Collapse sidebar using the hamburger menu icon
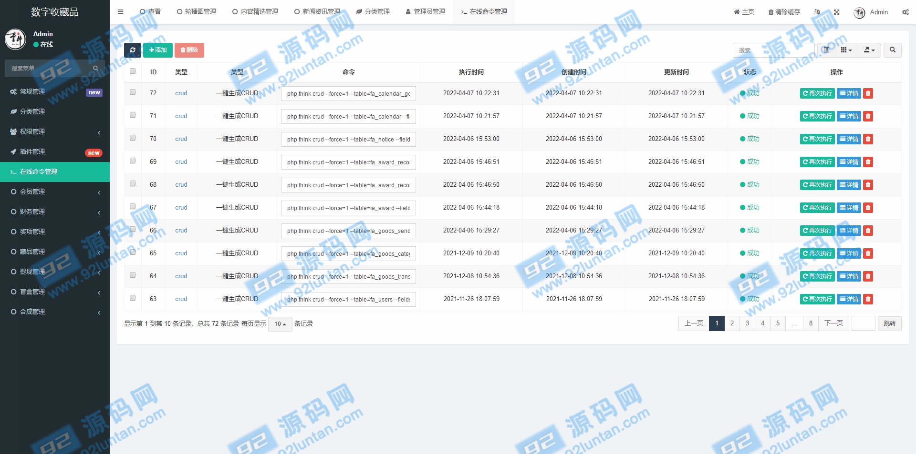Image resolution: width=916 pixels, height=454 pixels. [121, 12]
